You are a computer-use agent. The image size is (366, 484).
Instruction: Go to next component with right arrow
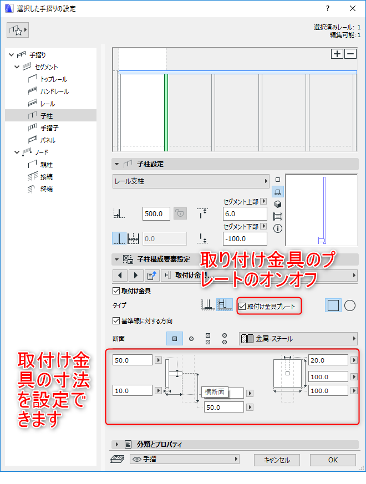136,275
